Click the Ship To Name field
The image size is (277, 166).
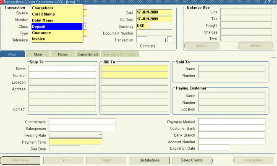pos(62,69)
